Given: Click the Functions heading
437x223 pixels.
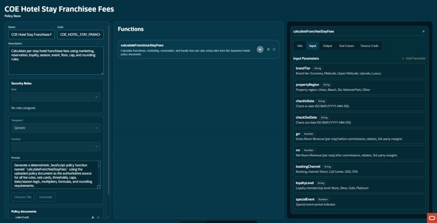Looking at the screenshot, I should (x=131, y=29).
